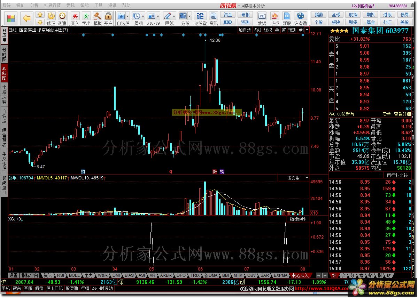Screen dimensions: 418x298
Task: Open the 工具 menu
Action: point(98,6)
